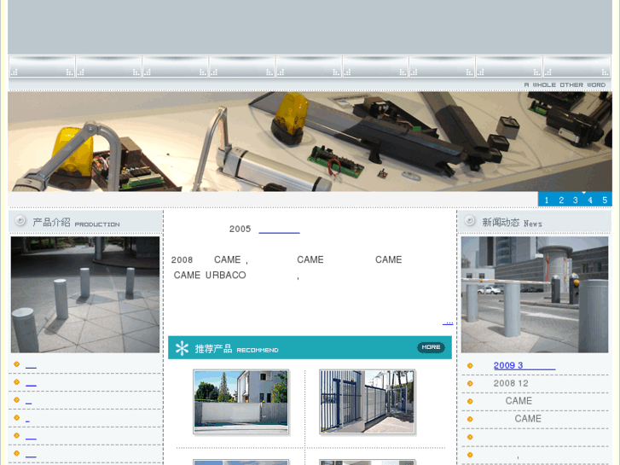Image resolution: width=620 pixels, height=465 pixels.
Task: Click the orange bullet beside the 2009 3 news link
Action: click(x=470, y=366)
